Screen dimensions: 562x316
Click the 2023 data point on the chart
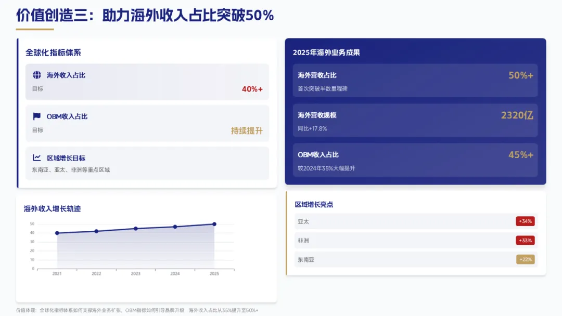tap(135, 228)
